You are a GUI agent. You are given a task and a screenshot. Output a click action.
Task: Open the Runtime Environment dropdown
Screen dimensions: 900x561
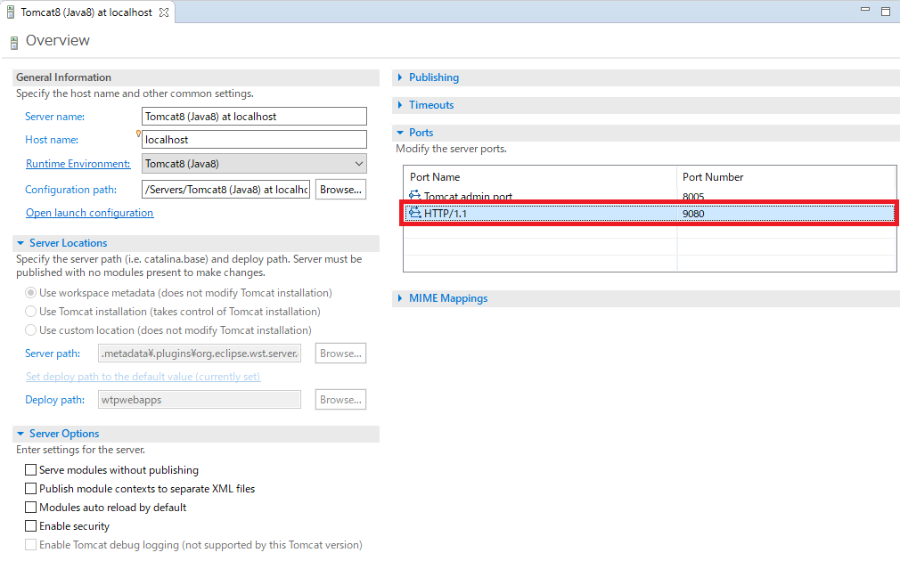pos(356,164)
